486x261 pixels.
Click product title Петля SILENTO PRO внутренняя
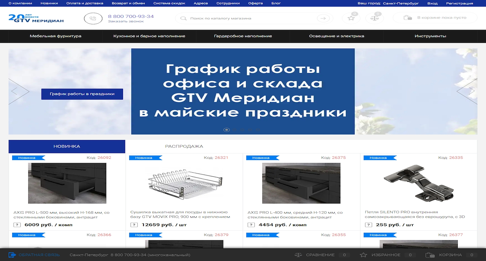click(415, 214)
